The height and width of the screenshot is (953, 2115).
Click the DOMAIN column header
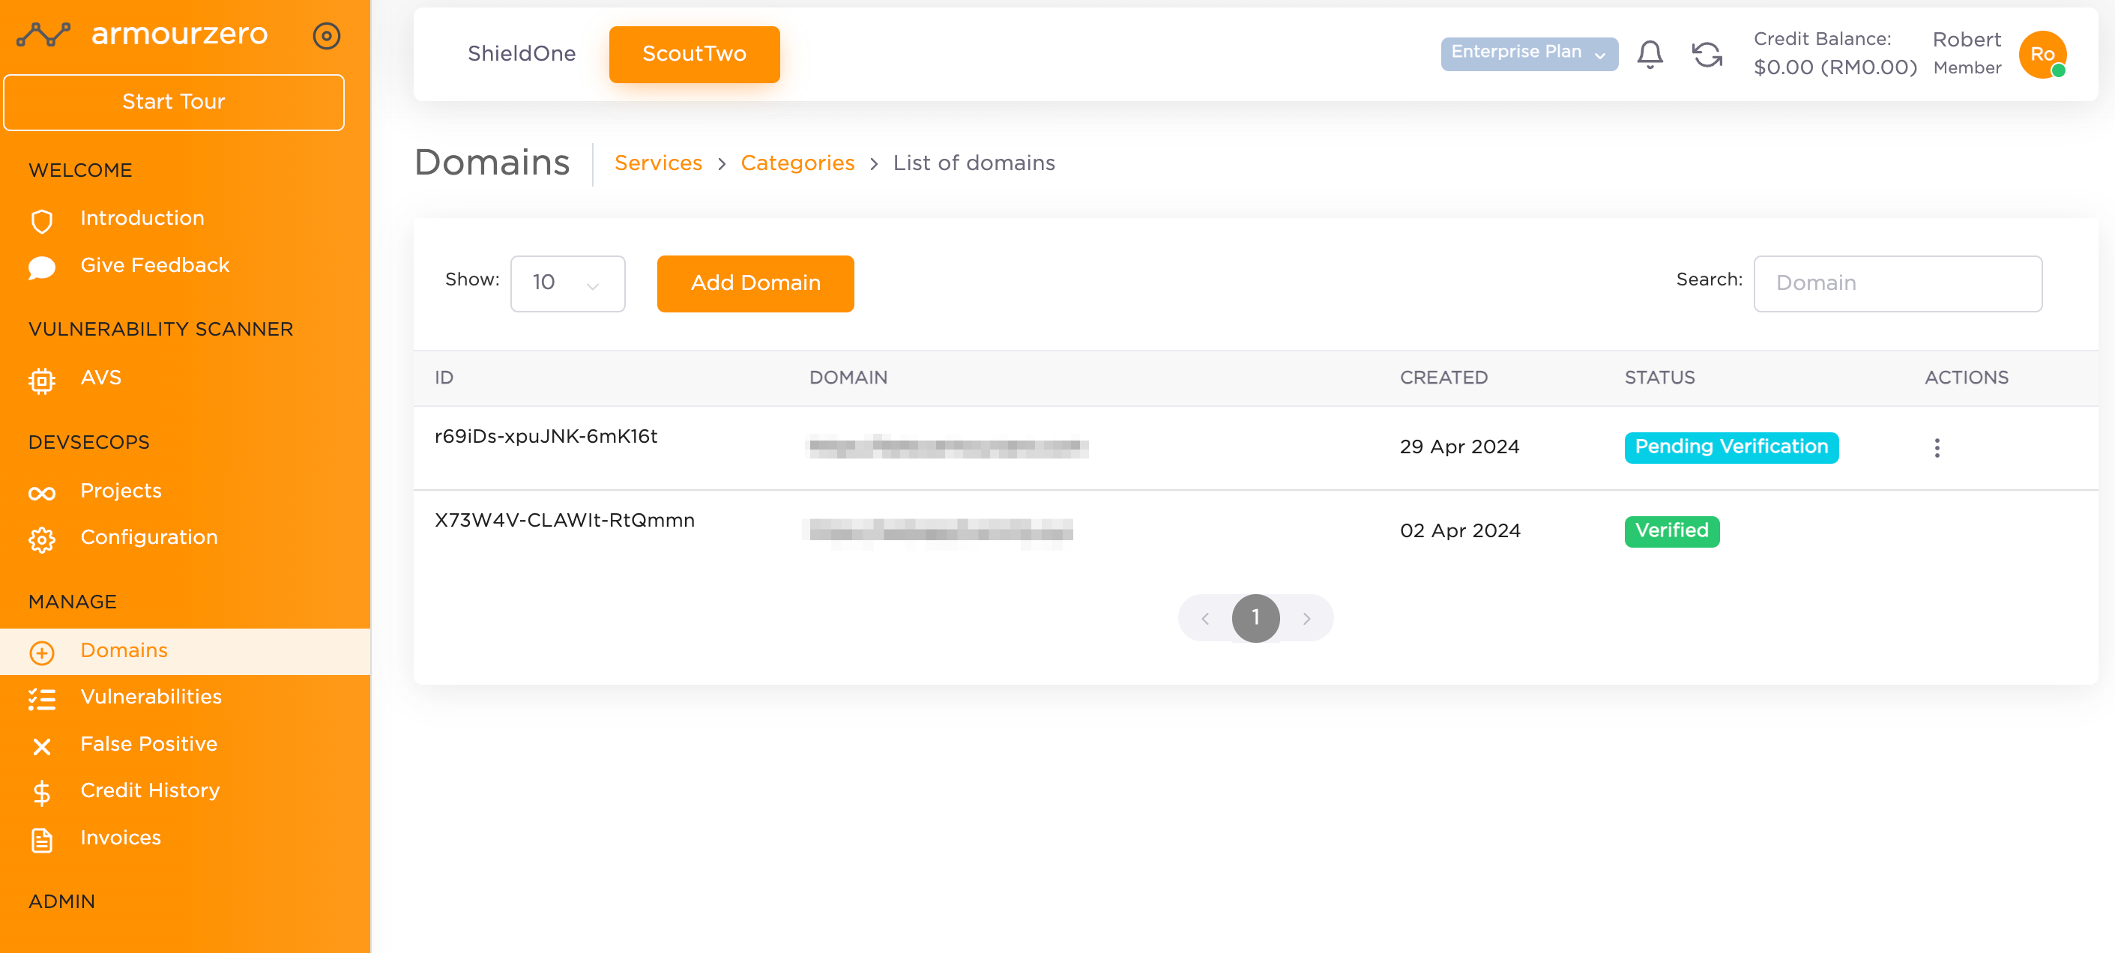[848, 378]
